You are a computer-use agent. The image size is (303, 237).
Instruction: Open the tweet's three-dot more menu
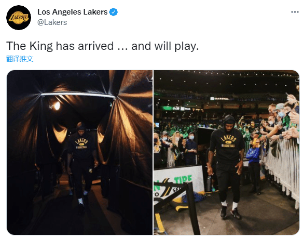point(295,12)
